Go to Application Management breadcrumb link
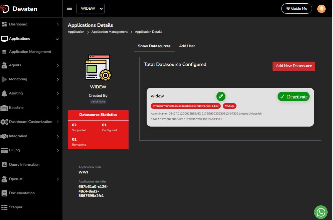This screenshot has width=333, height=220. point(110,32)
